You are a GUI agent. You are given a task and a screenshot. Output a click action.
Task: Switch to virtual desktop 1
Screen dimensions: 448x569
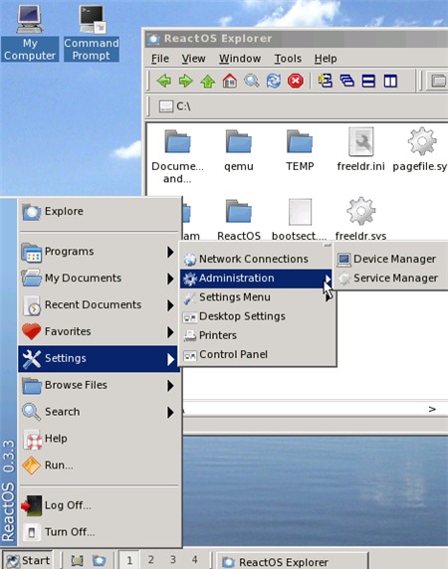pos(129,560)
